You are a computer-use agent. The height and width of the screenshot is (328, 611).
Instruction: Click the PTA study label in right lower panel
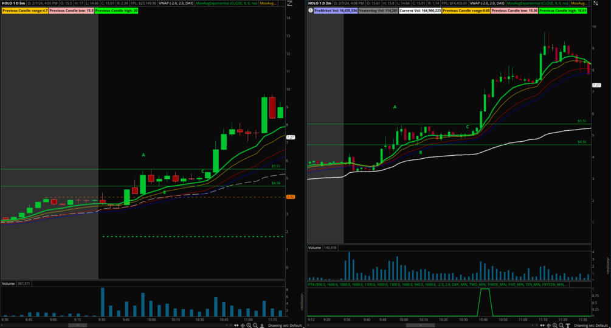tap(438, 284)
